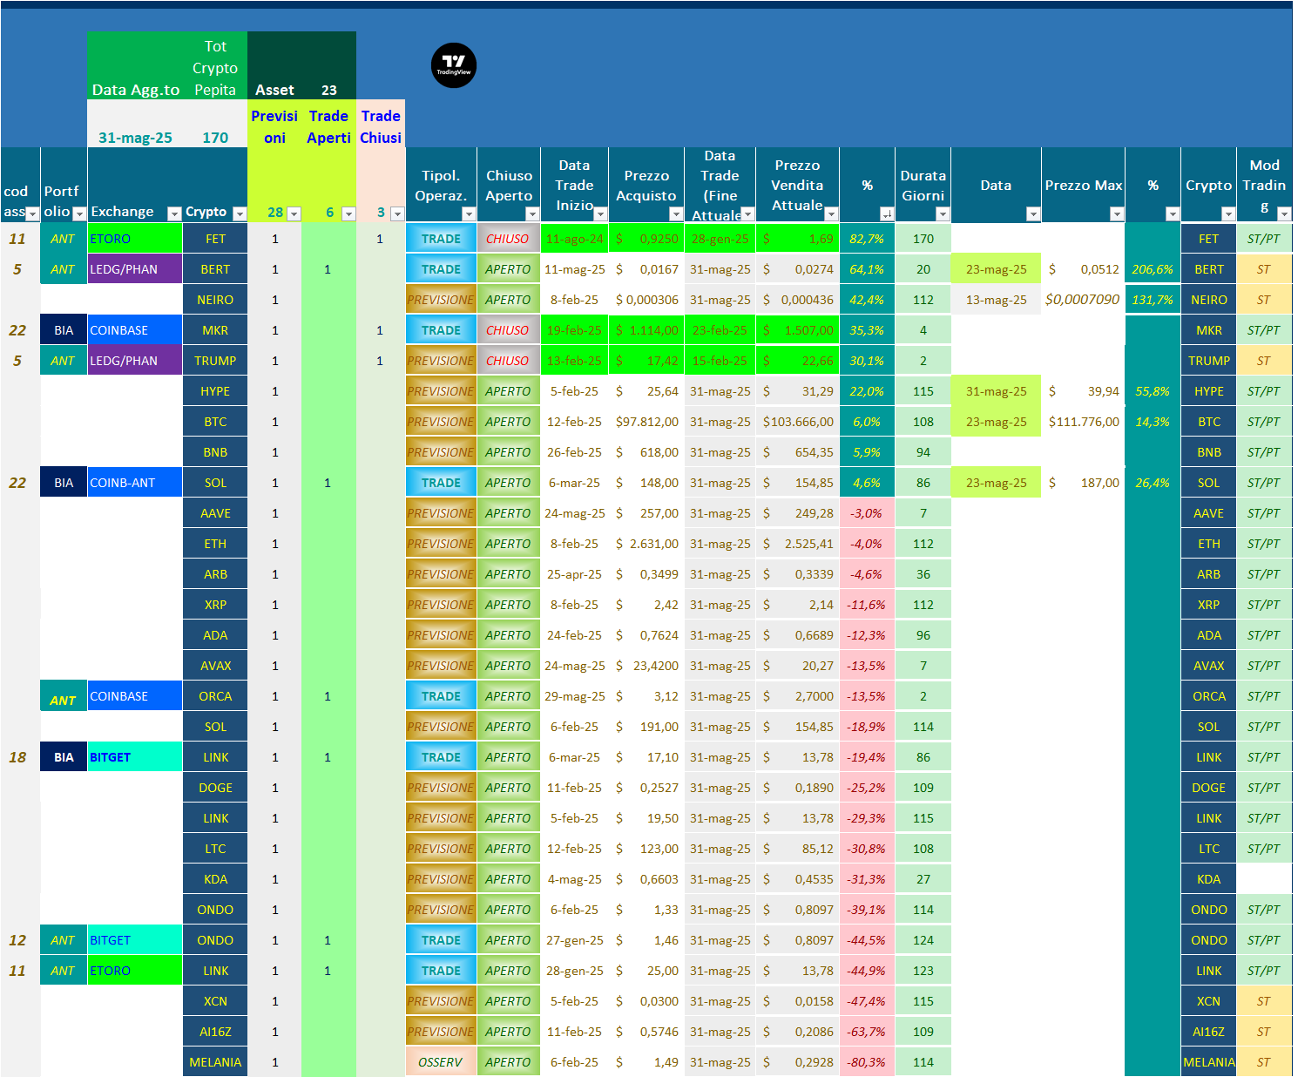The image size is (1298, 1077).
Task: Expand the Tipol. Operaz. filter dropdown
Action: 469,214
